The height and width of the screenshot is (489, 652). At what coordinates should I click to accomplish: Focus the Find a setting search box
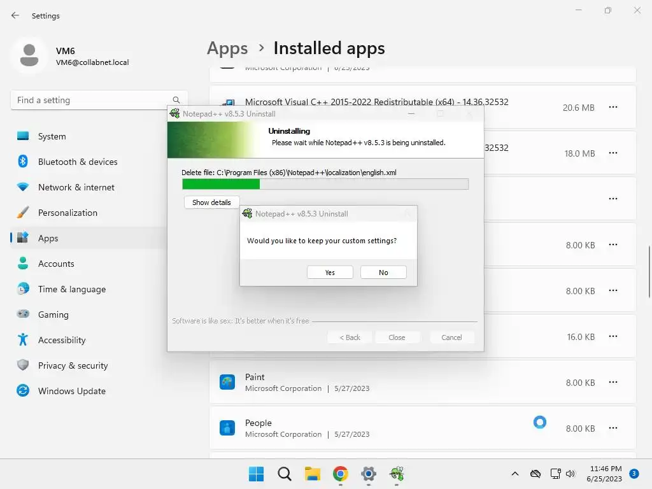(x=99, y=100)
